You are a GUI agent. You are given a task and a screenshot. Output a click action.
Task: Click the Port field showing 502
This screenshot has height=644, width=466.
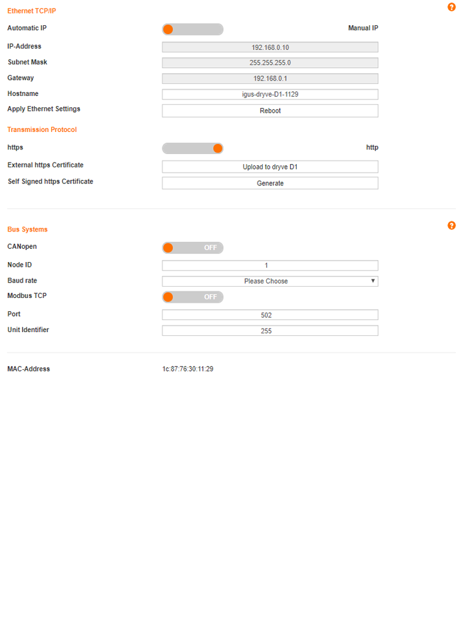(x=270, y=315)
